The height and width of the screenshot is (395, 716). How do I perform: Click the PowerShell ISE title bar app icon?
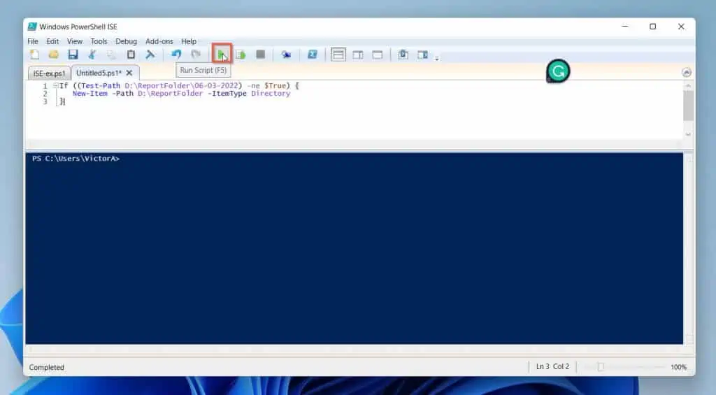click(32, 27)
